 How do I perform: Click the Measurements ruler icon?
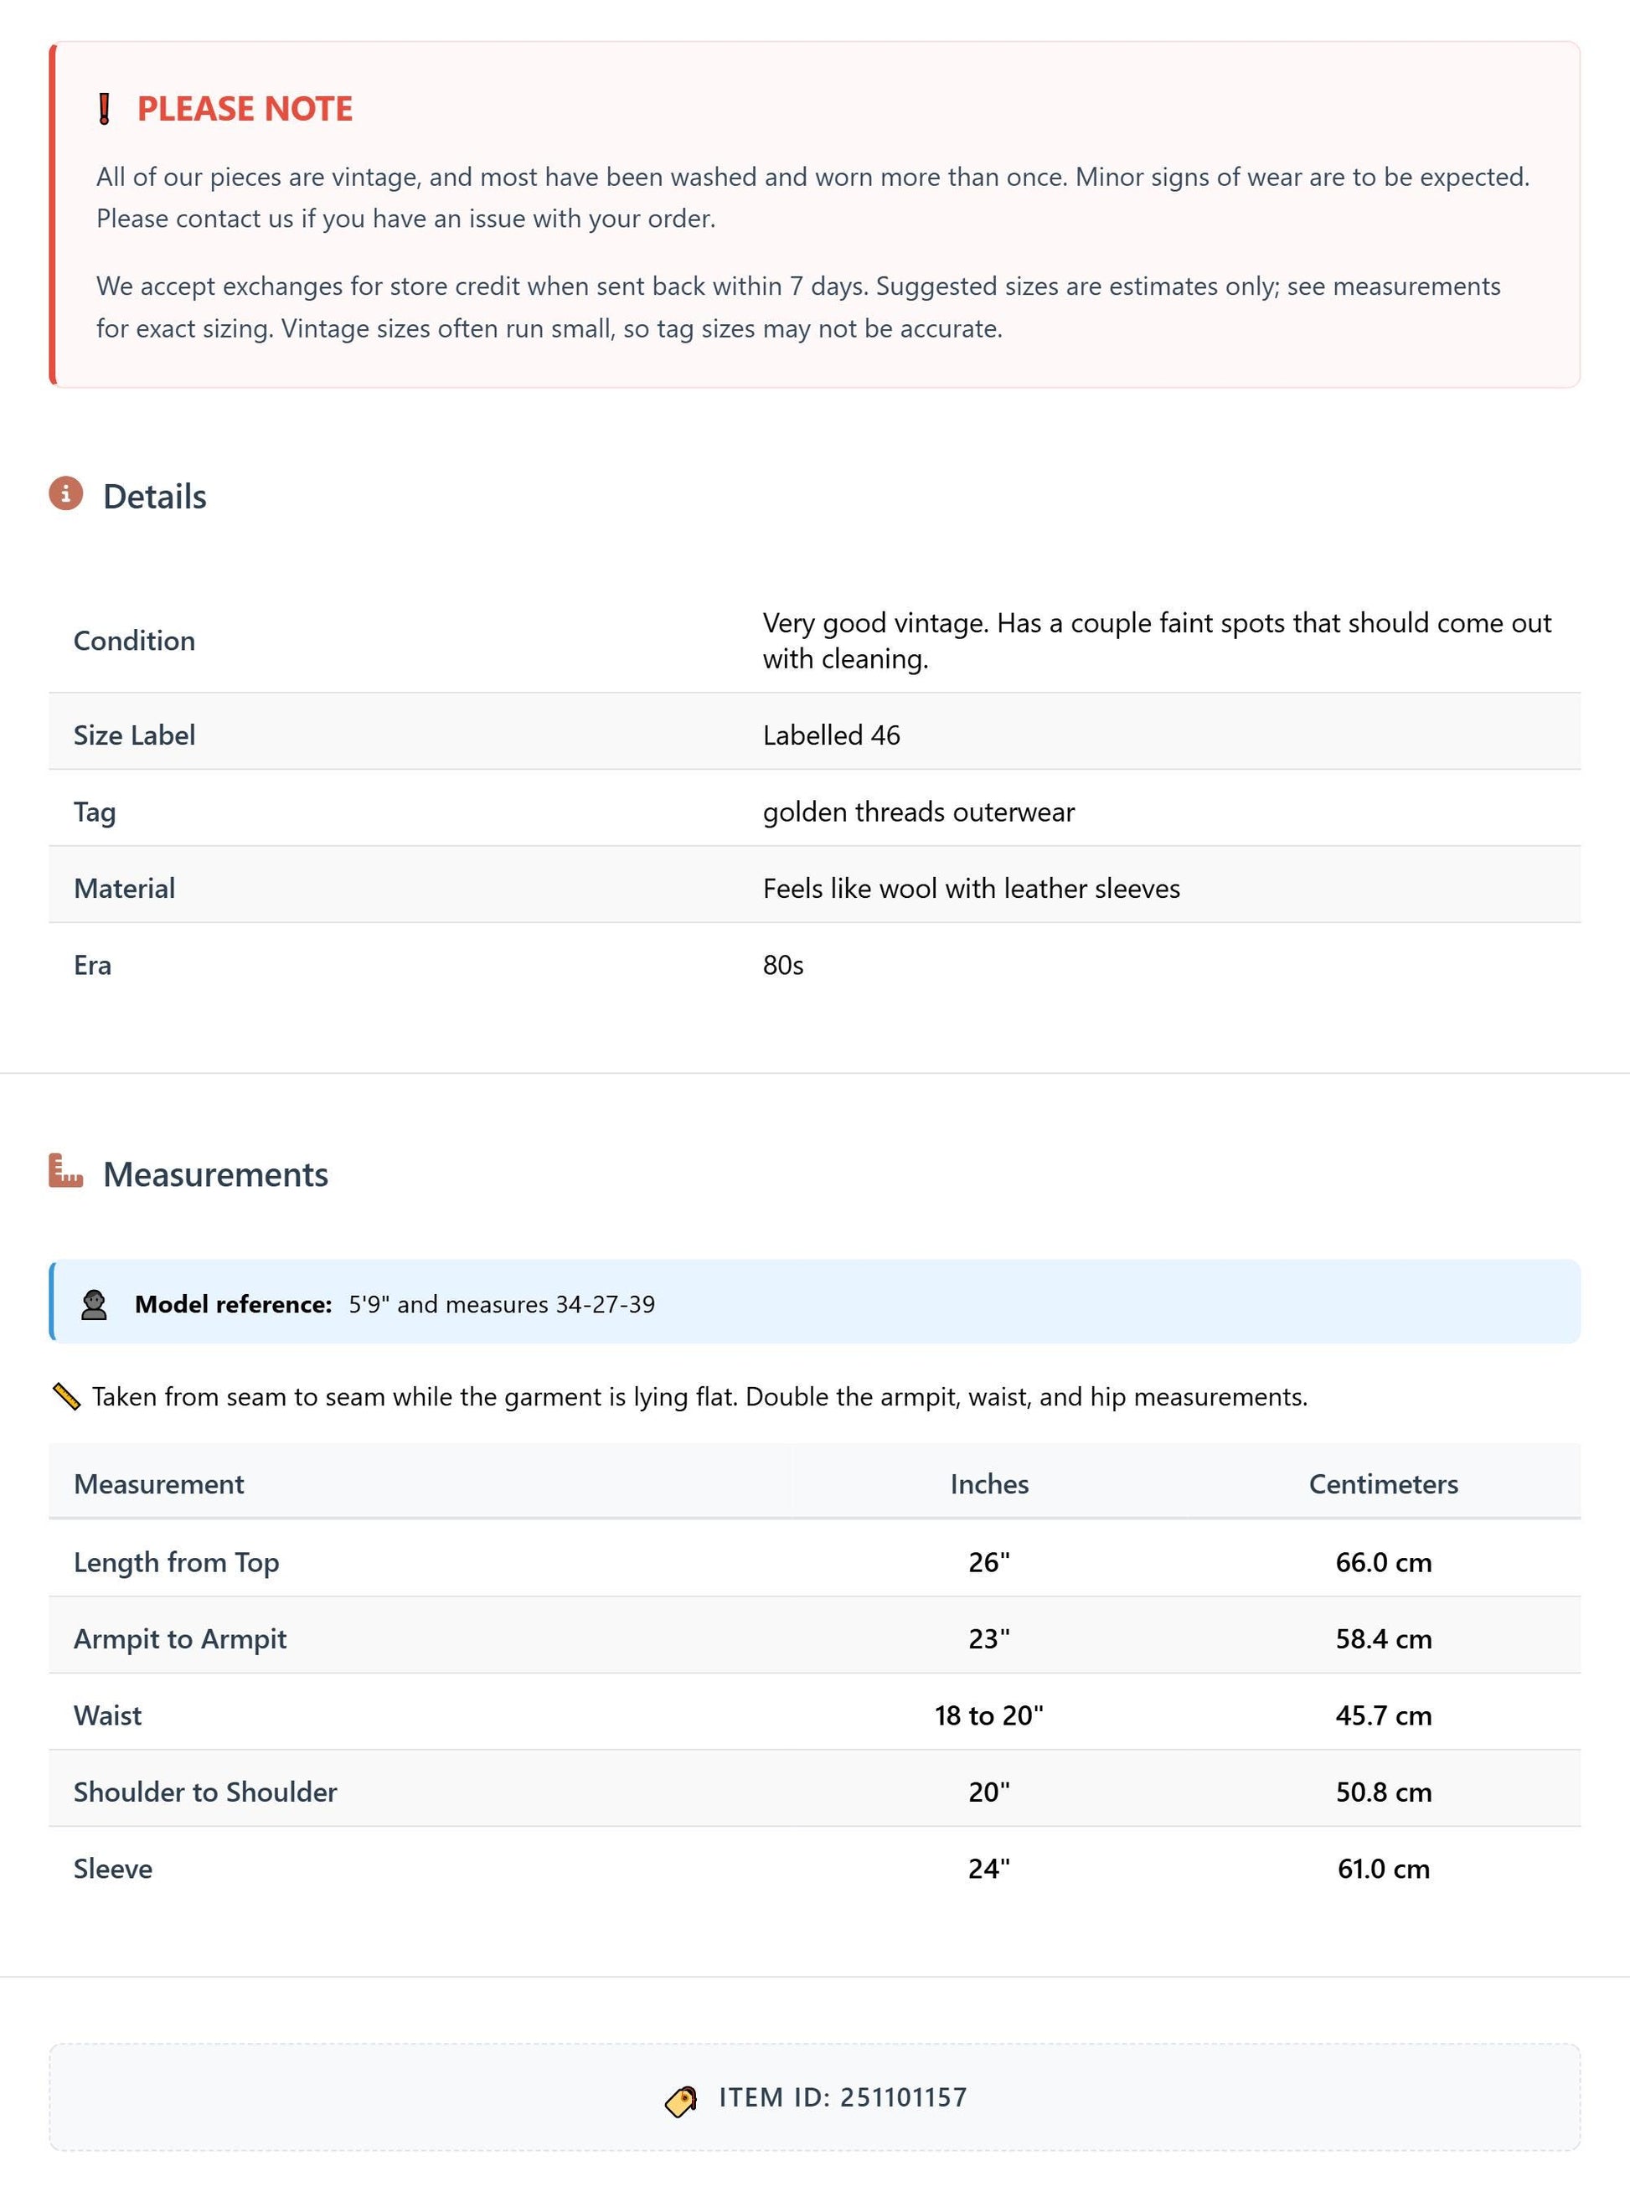click(x=66, y=1171)
